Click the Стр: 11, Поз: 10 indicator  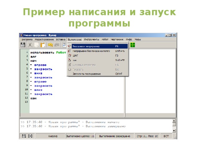pyautogui.click(x=147, y=136)
